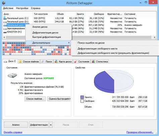Click the Свободно white color swatch
159x136 pixels.
(82, 101)
